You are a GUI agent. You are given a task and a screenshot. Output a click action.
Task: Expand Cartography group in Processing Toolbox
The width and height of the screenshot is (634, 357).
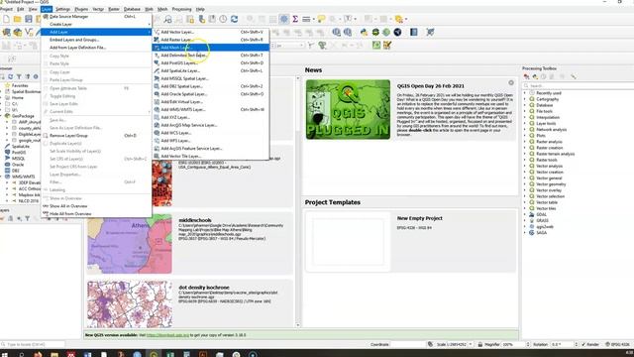coord(525,99)
